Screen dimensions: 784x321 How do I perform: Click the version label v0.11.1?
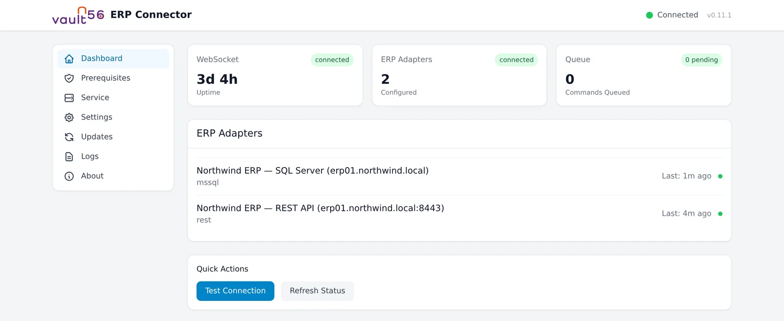point(719,15)
